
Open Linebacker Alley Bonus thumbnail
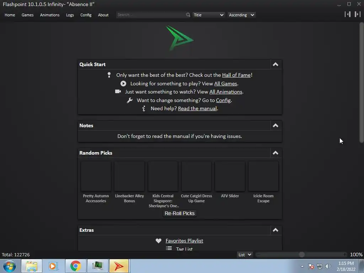click(129, 176)
